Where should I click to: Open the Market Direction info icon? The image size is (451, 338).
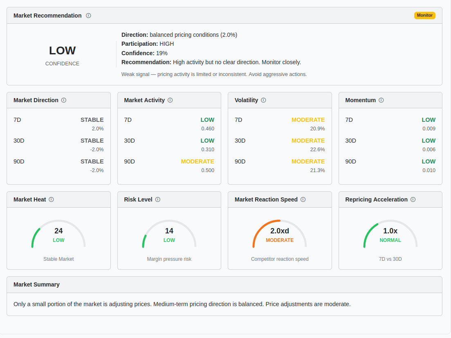[64, 100]
